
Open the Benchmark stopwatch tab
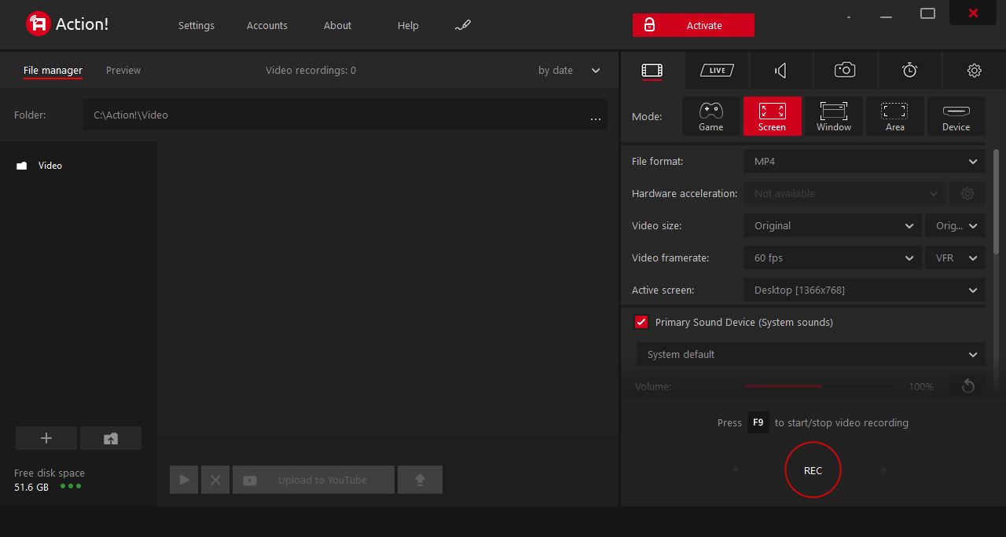(x=909, y=71)
